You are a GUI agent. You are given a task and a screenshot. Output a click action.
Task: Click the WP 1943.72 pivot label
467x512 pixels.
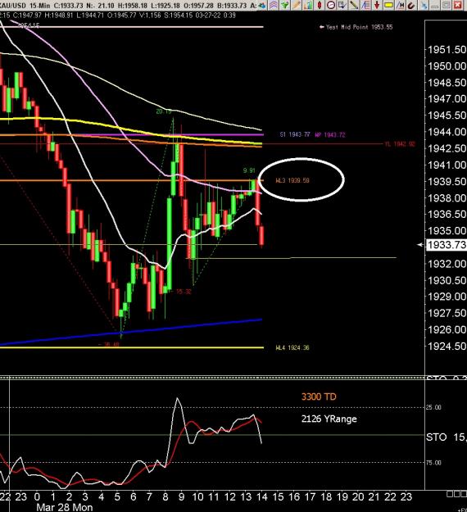pyautogui.click(x=330, y=134)
